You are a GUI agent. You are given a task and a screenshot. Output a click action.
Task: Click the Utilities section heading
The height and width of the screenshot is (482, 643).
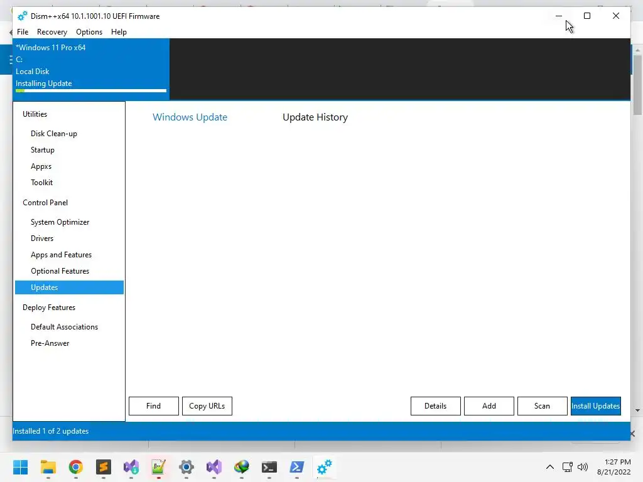click(x=35, y=114)
